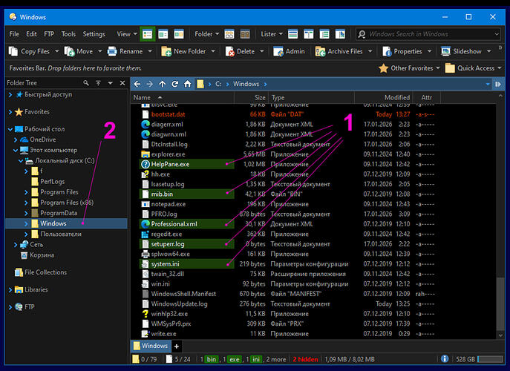Open the Settings menu
Viewport: 510px width, 371px height.
click(x=94, y=34)
